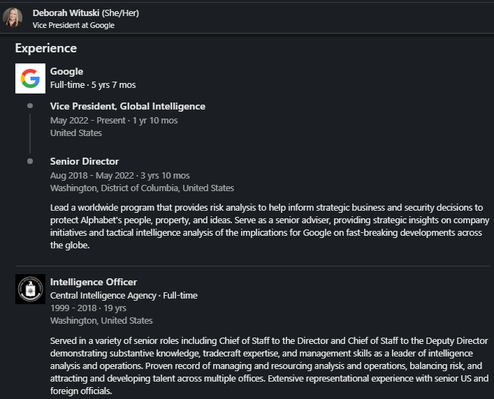This screenshot has height=399, width=494.
Task: Click the Vice President timeline bullet
Action: tap(30, 106)
